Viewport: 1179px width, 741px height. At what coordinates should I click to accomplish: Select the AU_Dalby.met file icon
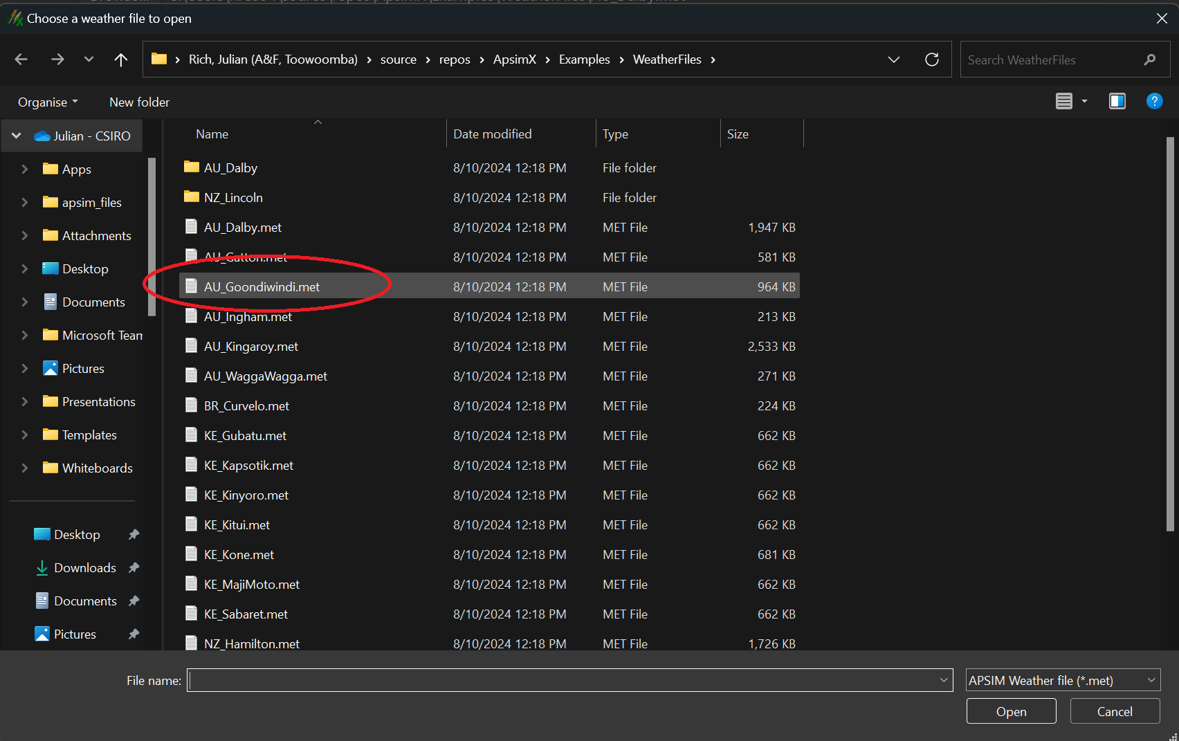pos(192,227)
